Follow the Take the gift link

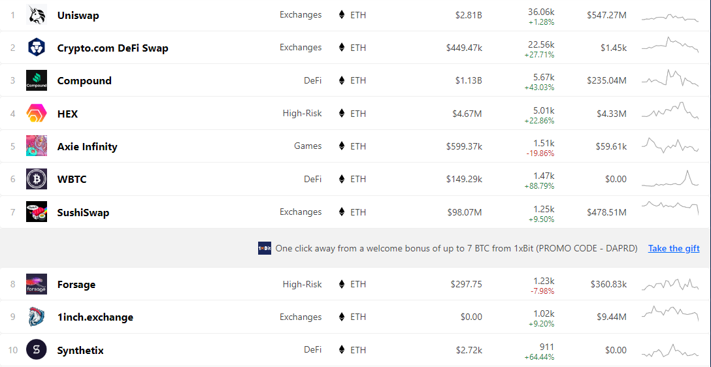(674, 248)
